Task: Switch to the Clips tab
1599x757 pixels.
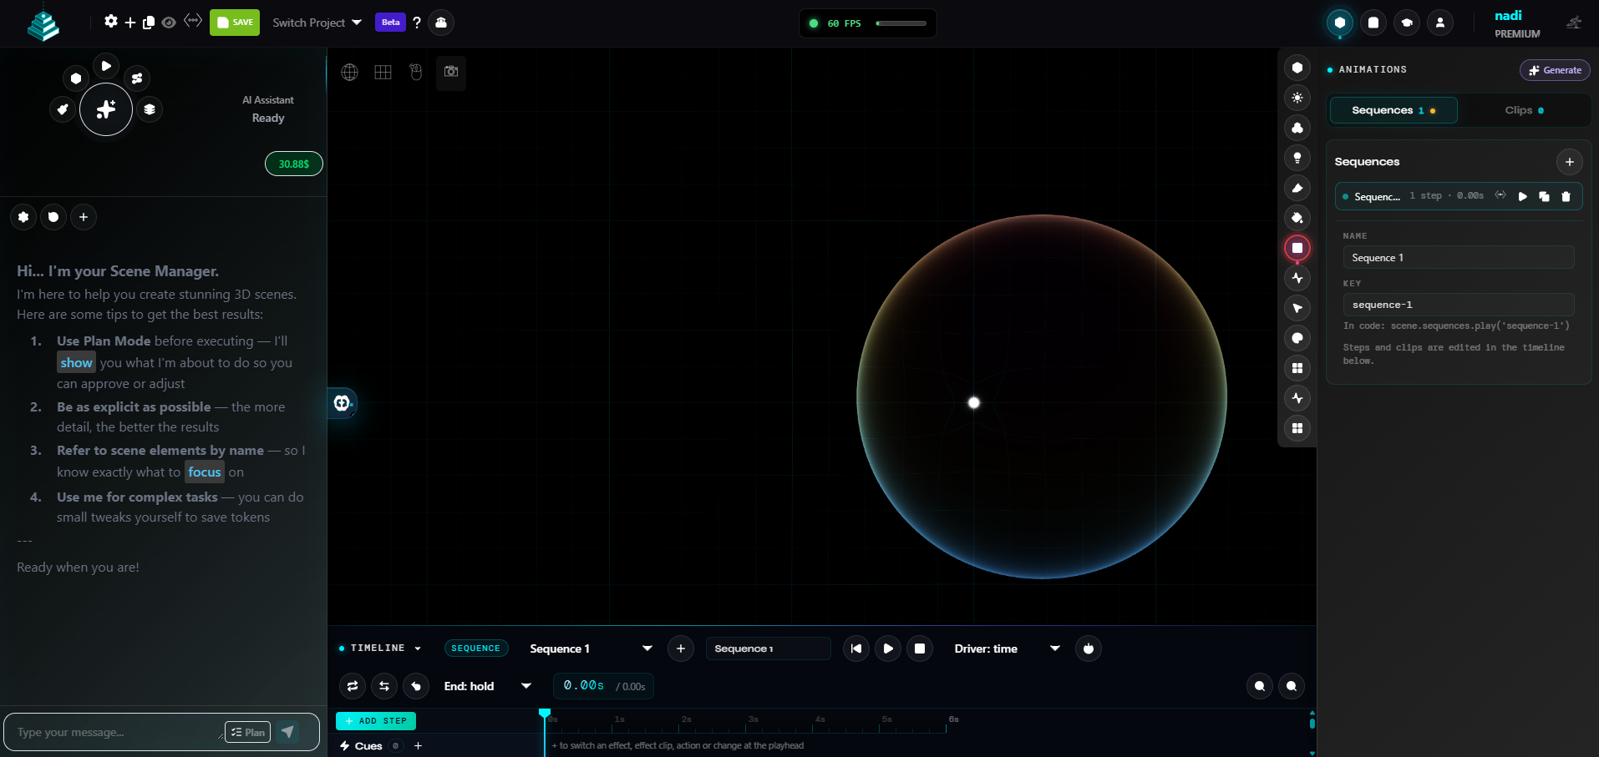Action: (x=1524, y=110)
